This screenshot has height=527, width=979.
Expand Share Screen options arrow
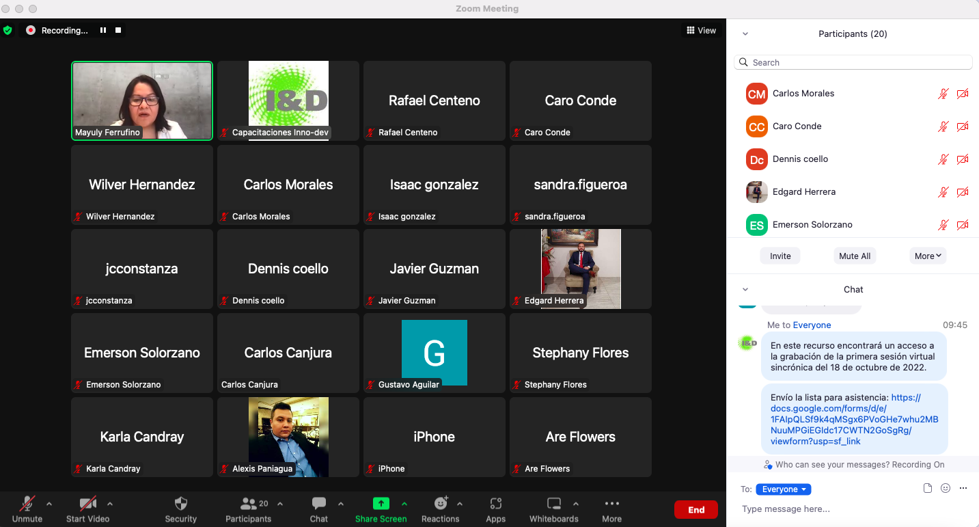tap(404, 504)
